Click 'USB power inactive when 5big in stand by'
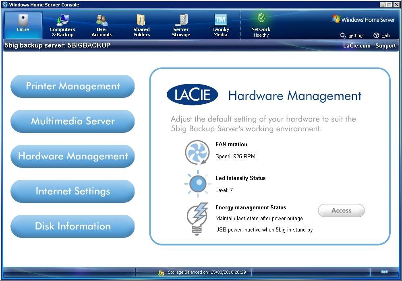The width and height of the screenshot is (402, 281). tap(264, 230)
